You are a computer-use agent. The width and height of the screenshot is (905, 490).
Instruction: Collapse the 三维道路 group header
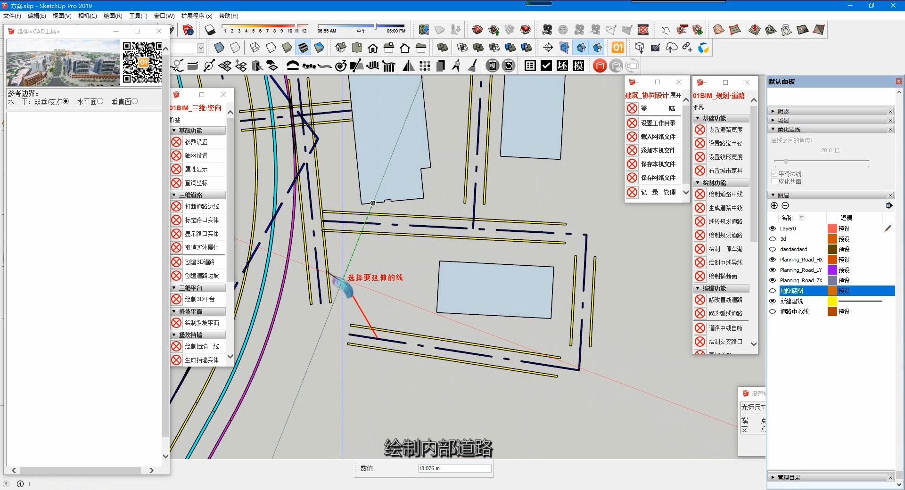(198, 195)
